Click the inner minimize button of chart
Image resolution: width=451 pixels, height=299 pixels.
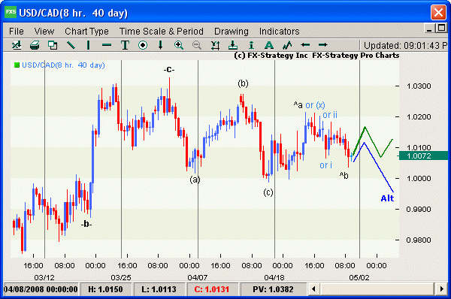coord(429,29)
